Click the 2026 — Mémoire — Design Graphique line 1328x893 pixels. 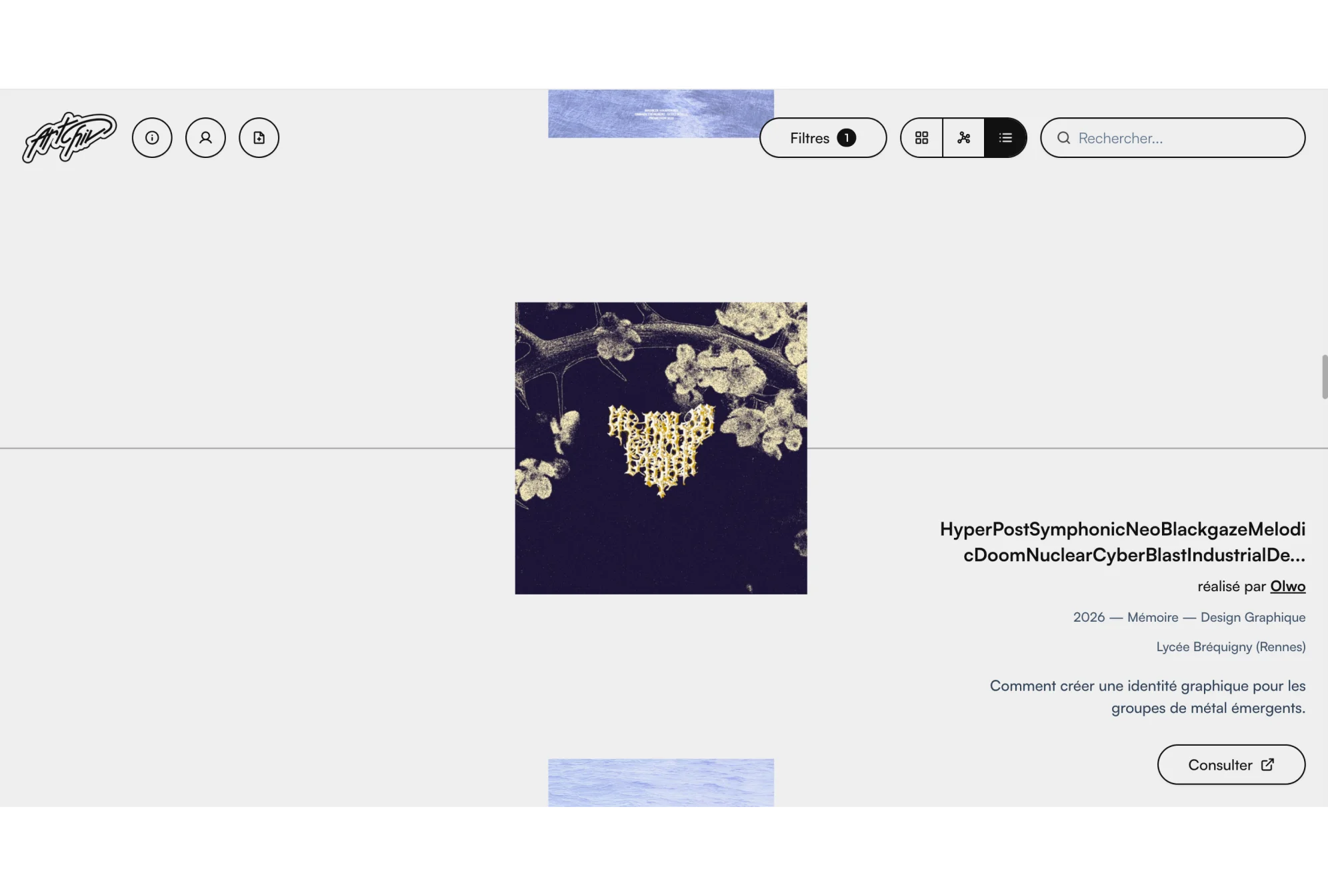pos(1189,617)
